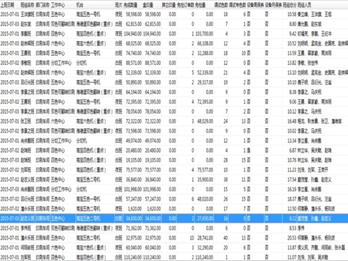The image size is (348, 261).
Task: Sort by the 上班日期 column header
Action: pyautogui.click(x=8, y=5)
